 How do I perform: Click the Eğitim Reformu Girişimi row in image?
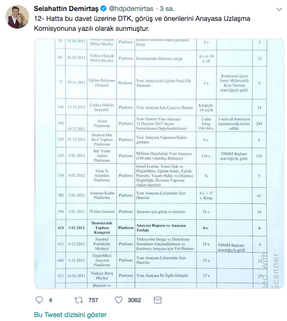click(161, 83)
